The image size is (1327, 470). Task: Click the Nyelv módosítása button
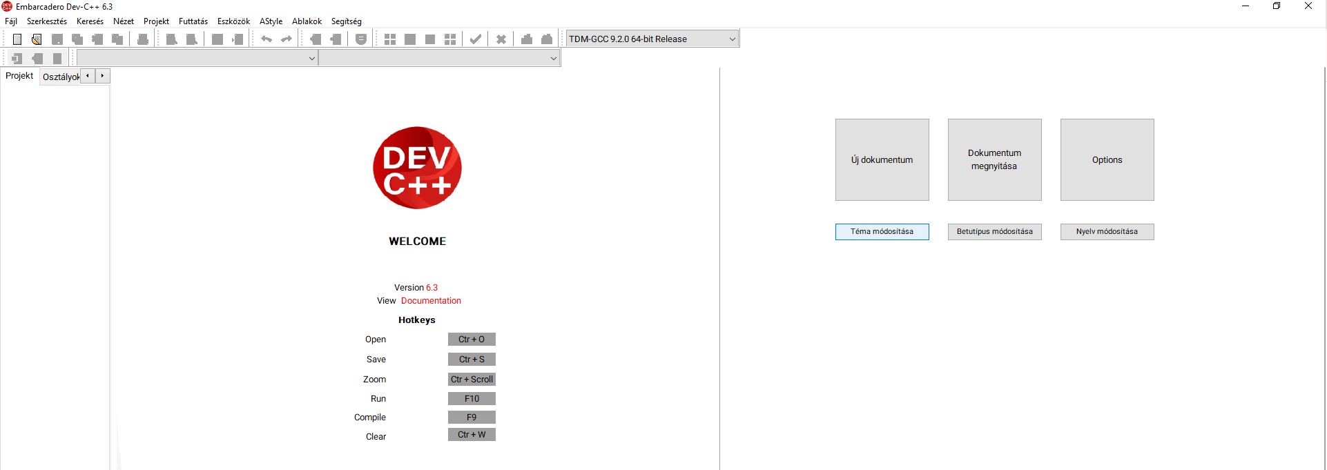coord(1107,231)
